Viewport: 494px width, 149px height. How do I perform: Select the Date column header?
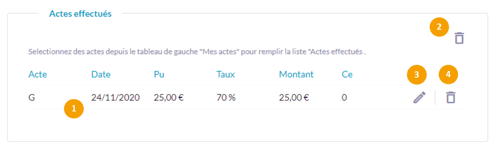(101, 74)
